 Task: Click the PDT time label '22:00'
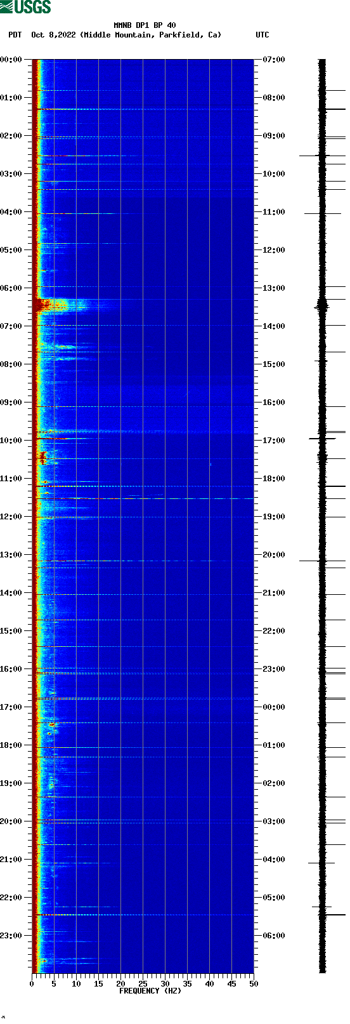11,898
